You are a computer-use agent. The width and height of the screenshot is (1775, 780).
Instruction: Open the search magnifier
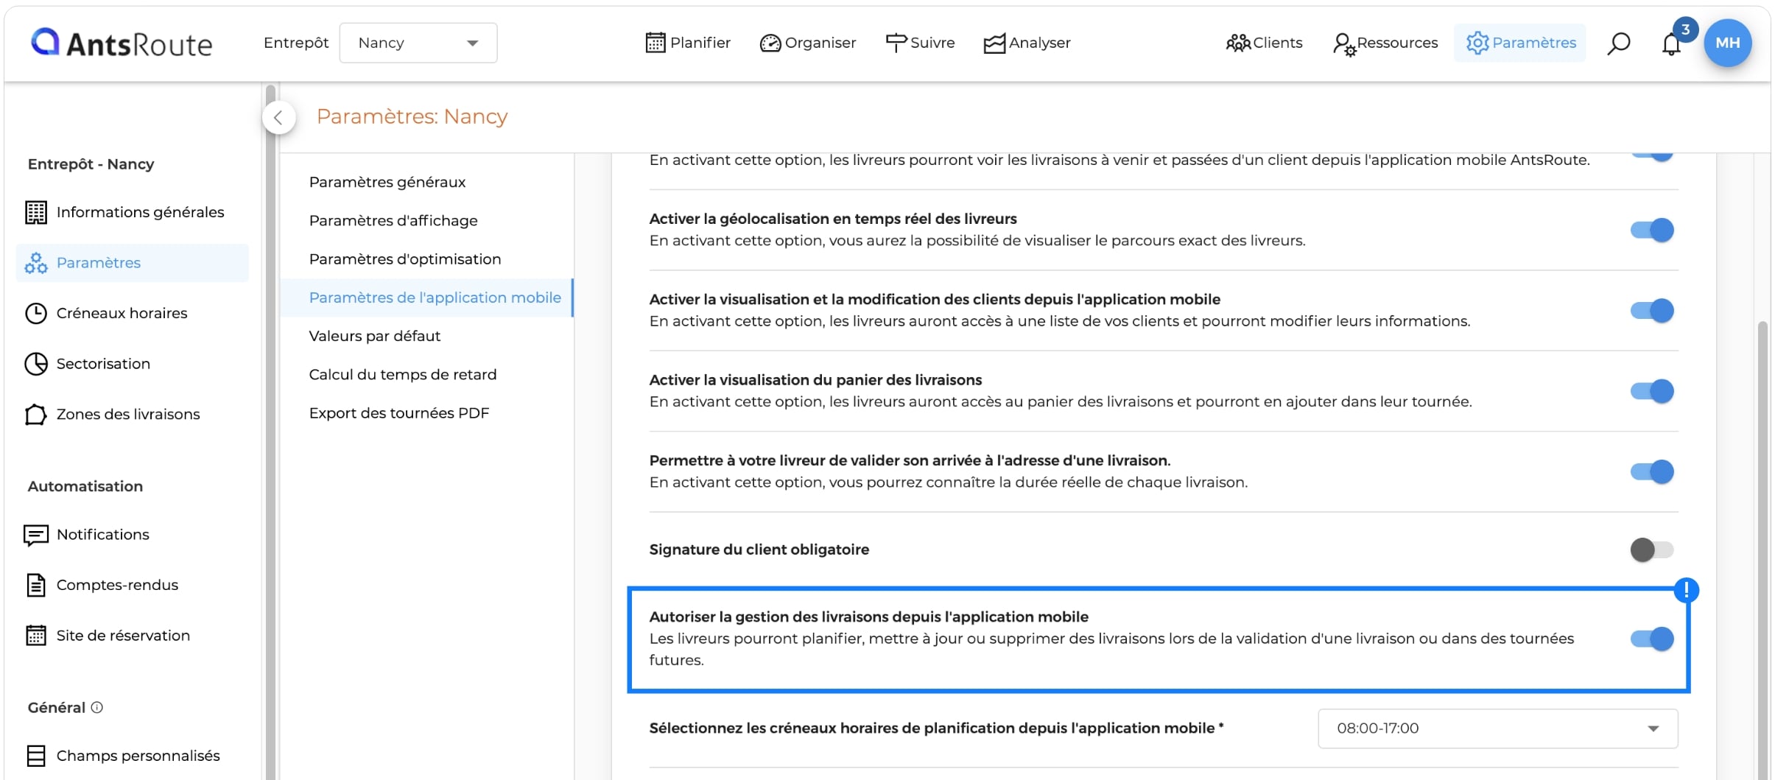1618,43
